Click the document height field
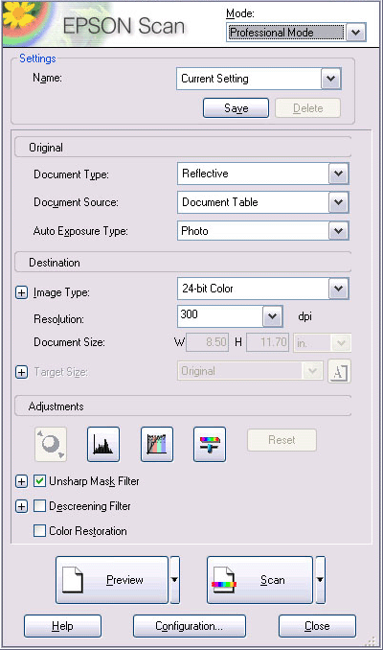 (x=267, y=342)
